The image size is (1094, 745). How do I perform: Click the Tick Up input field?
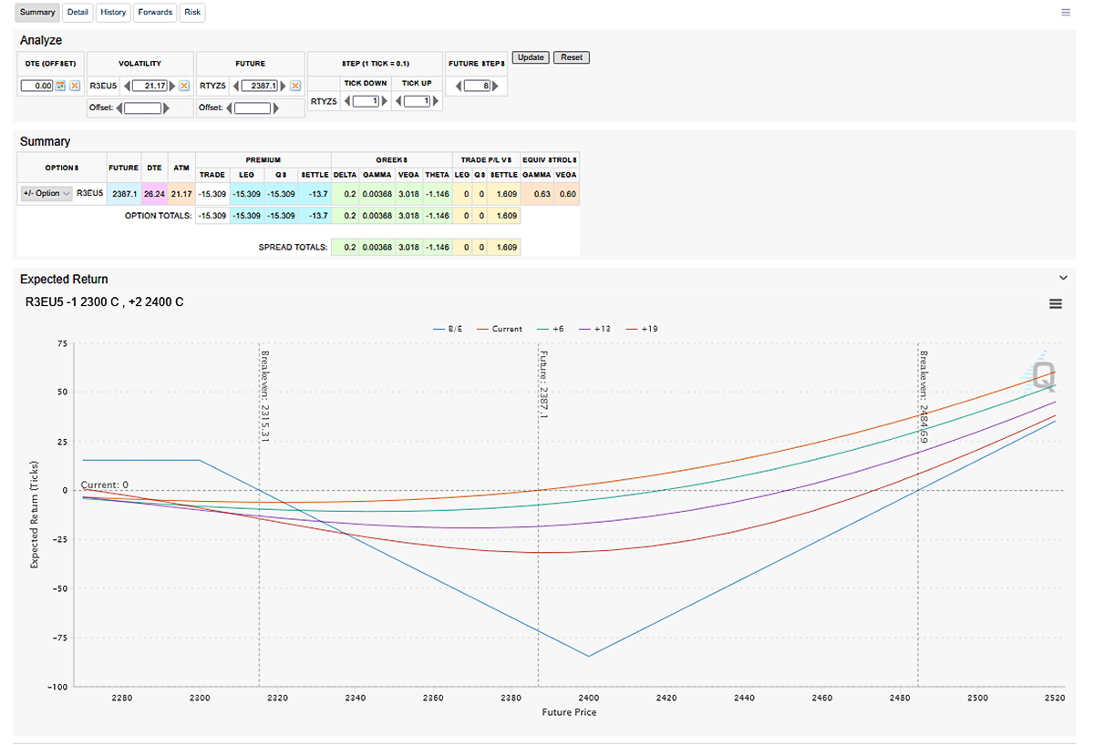tap(416, 102)
